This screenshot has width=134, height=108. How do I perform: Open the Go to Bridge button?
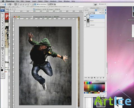click(95, 4)
